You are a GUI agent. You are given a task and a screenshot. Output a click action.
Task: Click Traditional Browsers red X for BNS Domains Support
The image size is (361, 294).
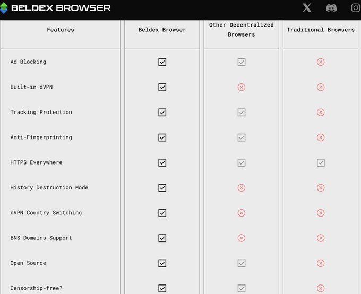coord(321,238)
